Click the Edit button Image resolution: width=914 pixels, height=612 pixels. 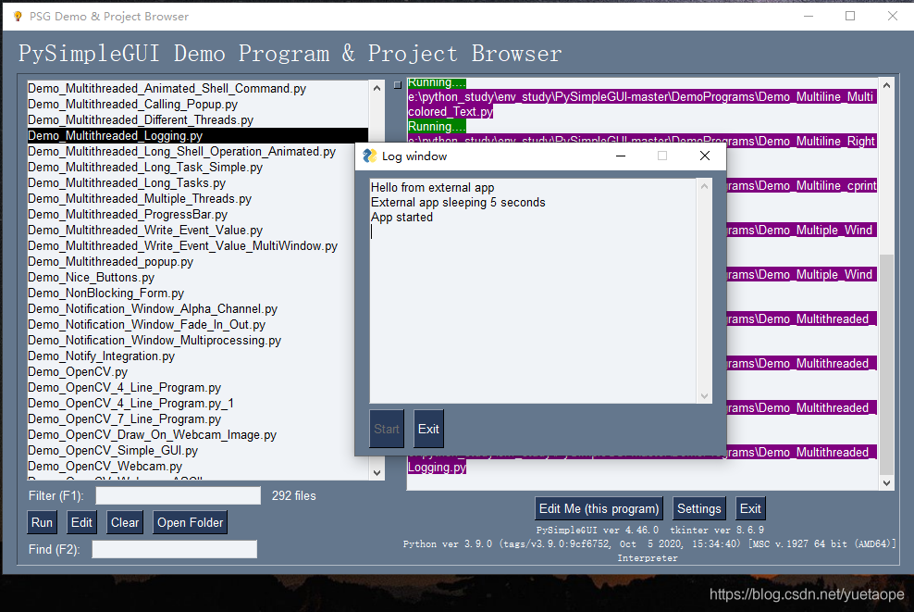(81, 523)
